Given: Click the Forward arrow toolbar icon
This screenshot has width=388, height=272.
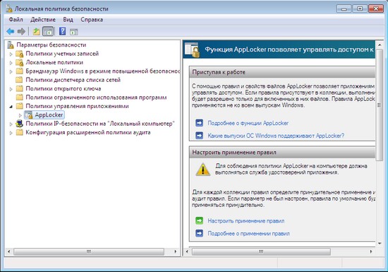Looking at the screenshot, I should (x=21, y=32).
